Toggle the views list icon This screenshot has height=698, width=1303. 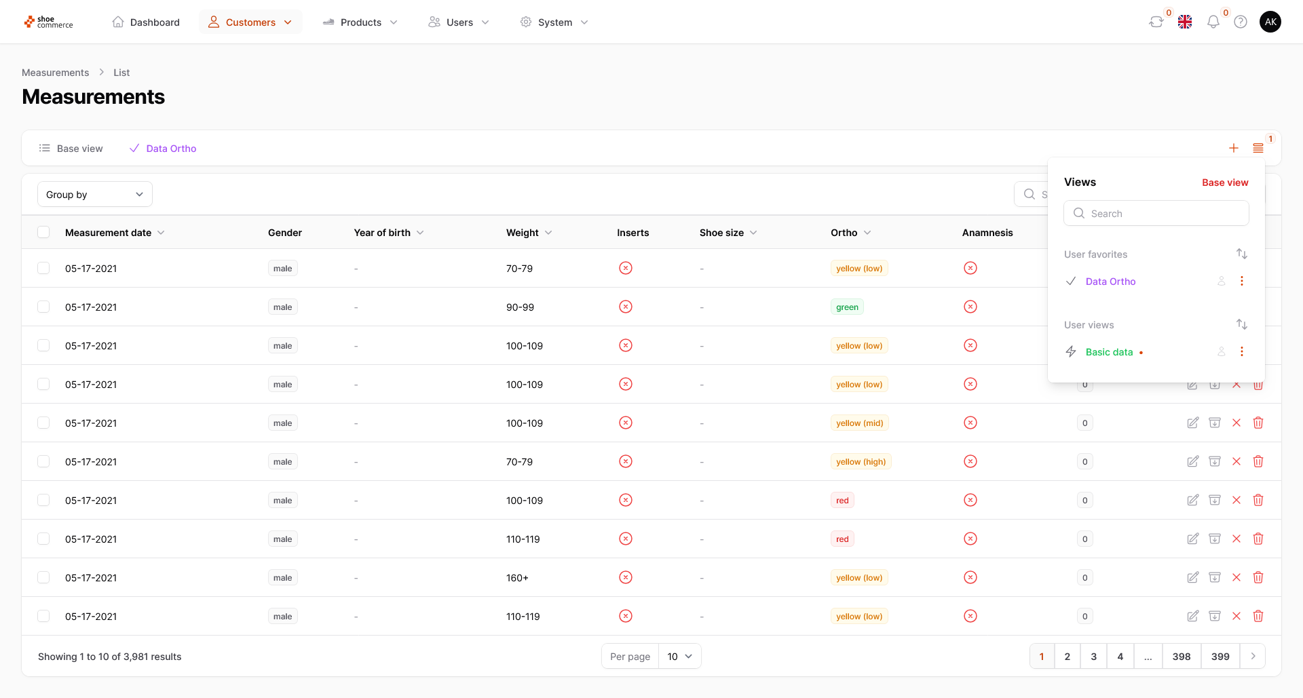click(x=1258, y=149)
